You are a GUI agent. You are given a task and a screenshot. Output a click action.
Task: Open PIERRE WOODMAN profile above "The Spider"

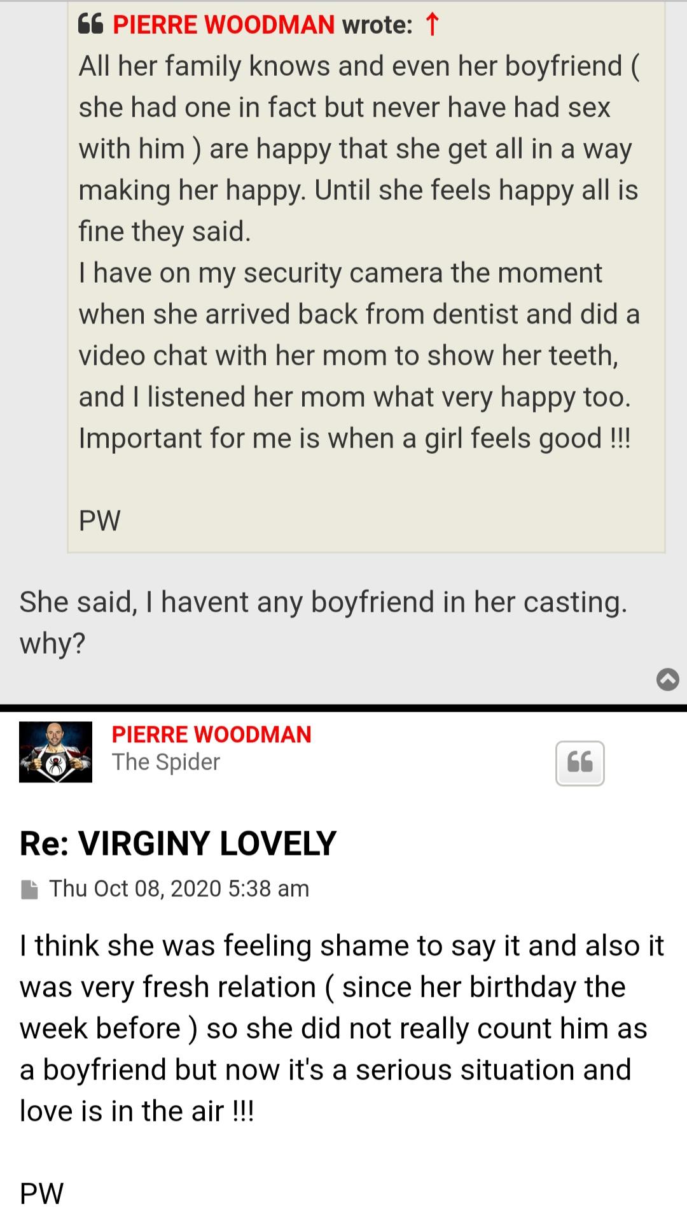[211, 735]
